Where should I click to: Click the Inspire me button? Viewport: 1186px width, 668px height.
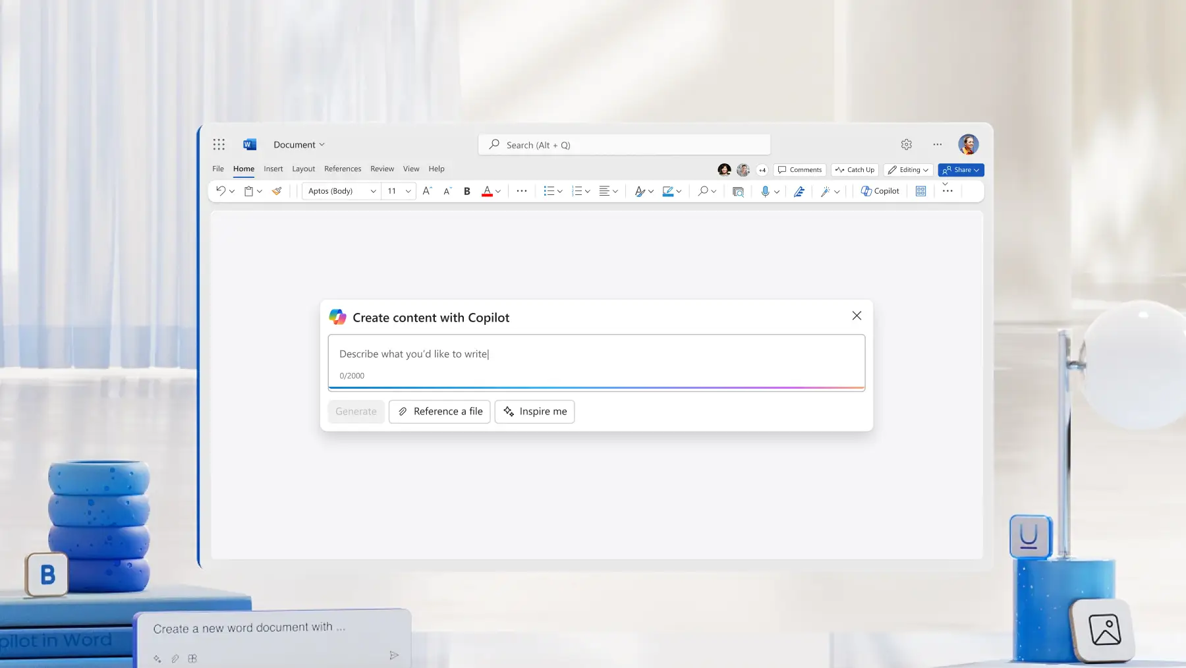click(x=534, y=411)
